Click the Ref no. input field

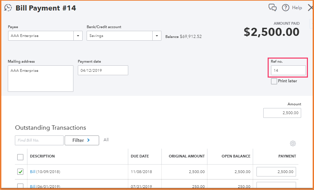(288, 70)
